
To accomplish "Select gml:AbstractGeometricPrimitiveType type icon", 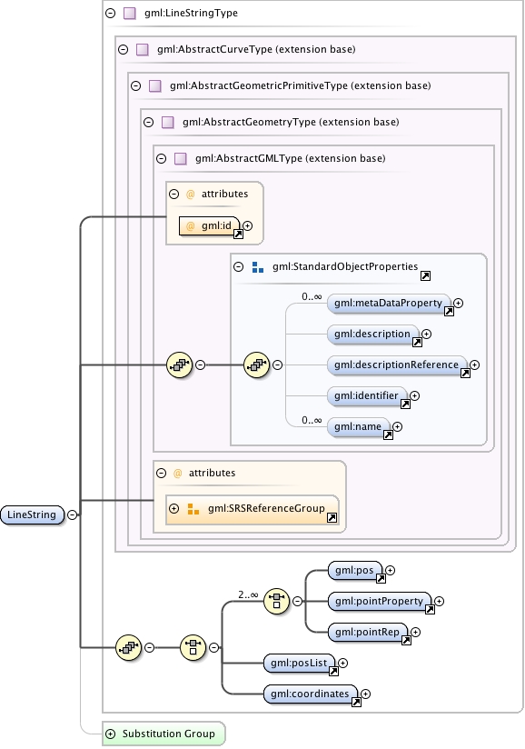I will pos(155,86).
